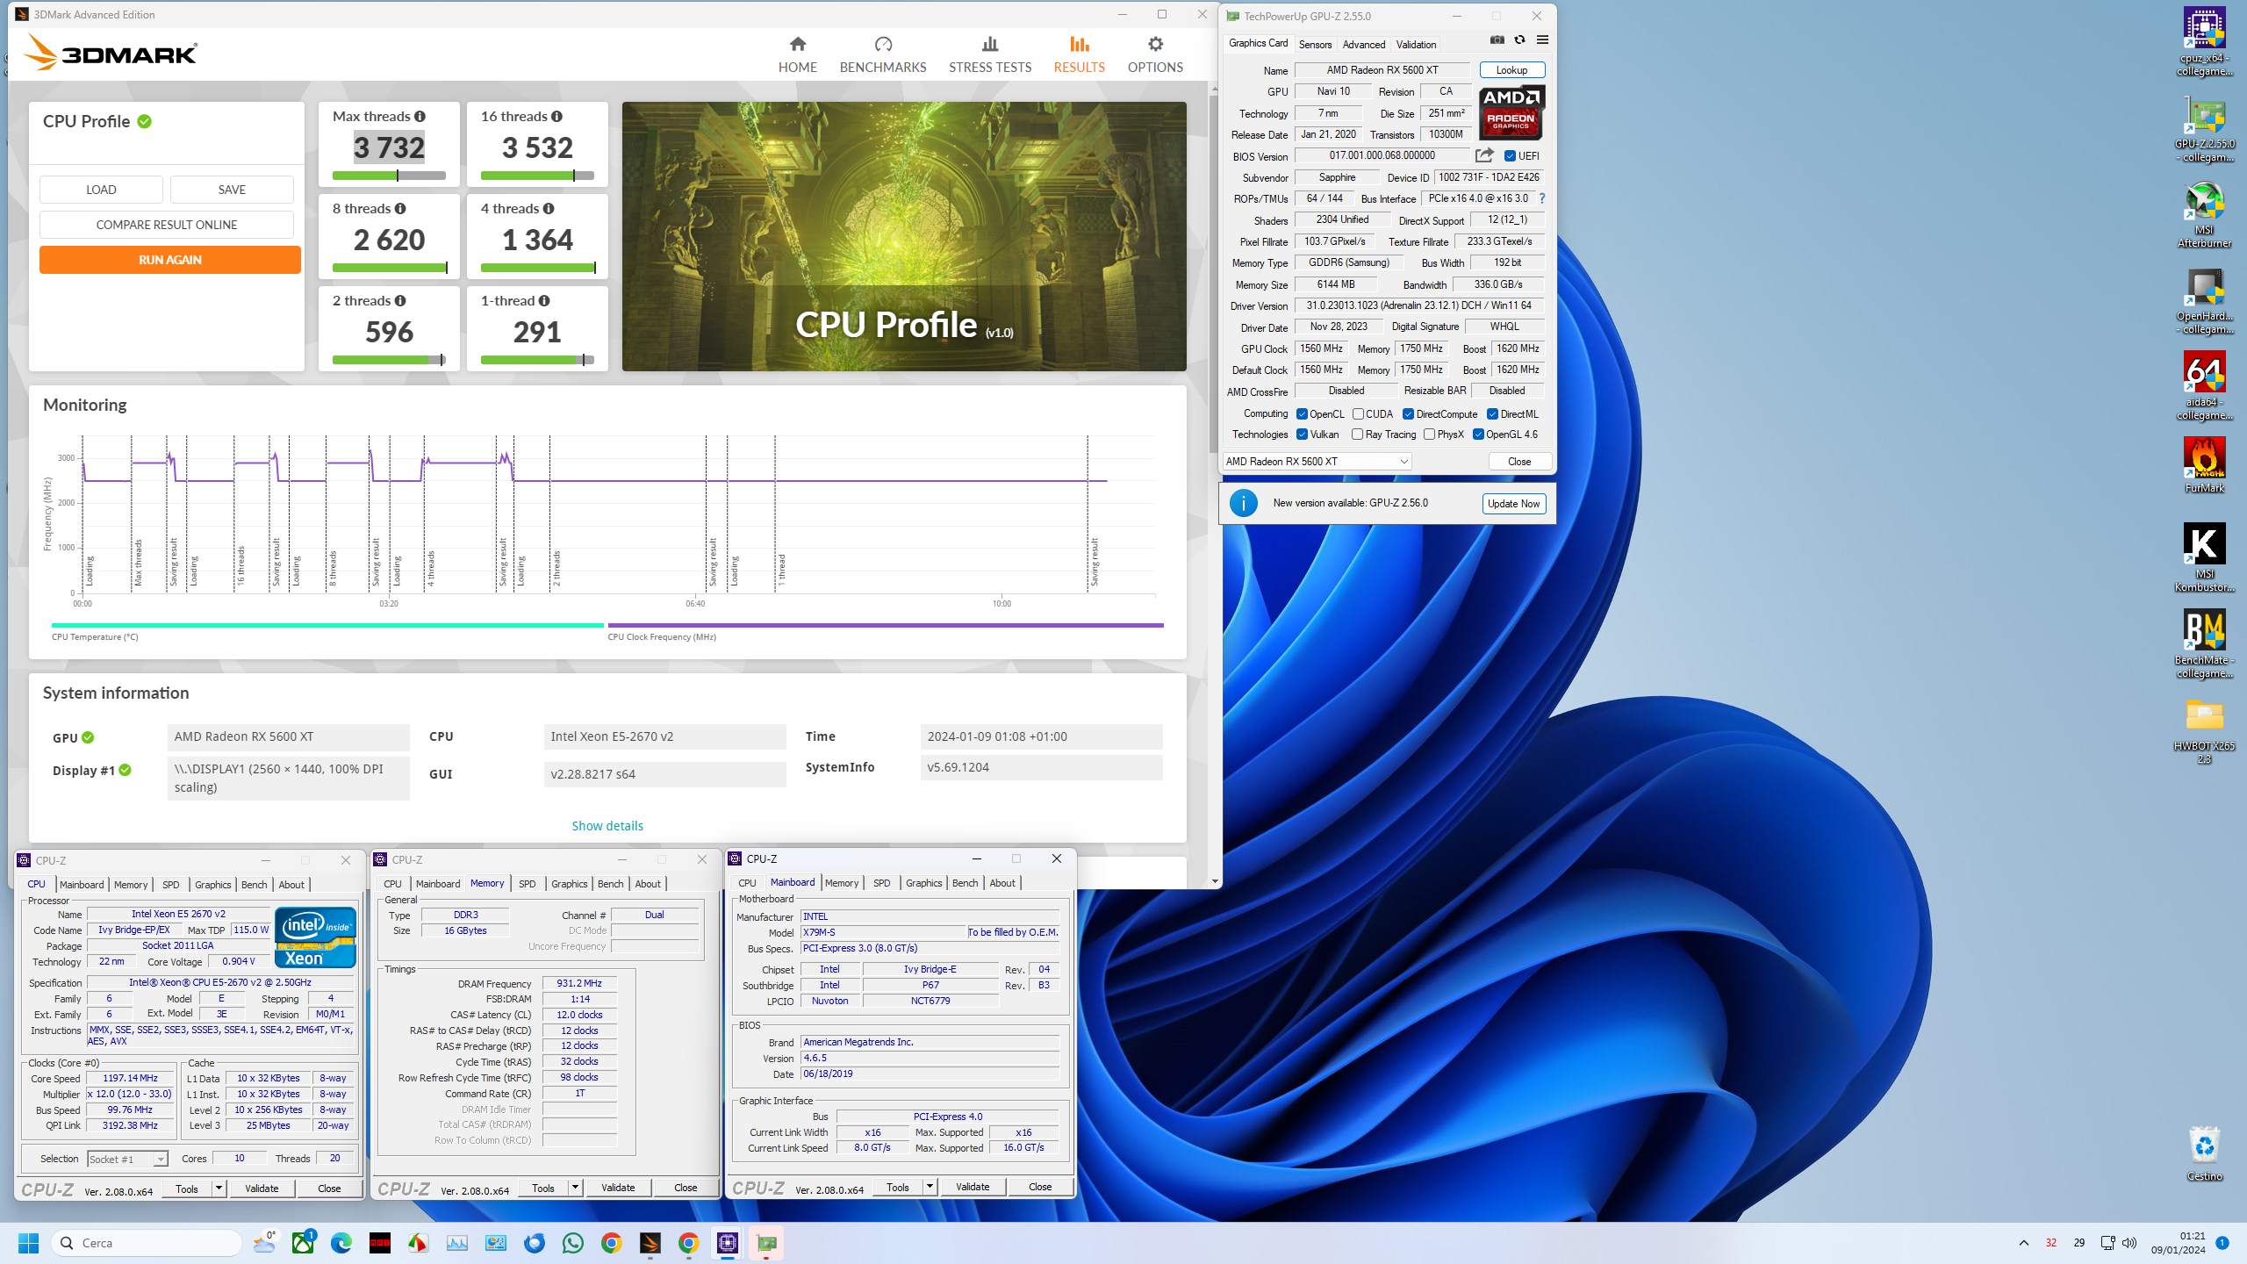Show hidden system tray icons

pos(2024,1243)
